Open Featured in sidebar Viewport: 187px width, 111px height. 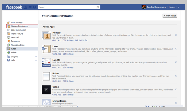coord(15,37)
